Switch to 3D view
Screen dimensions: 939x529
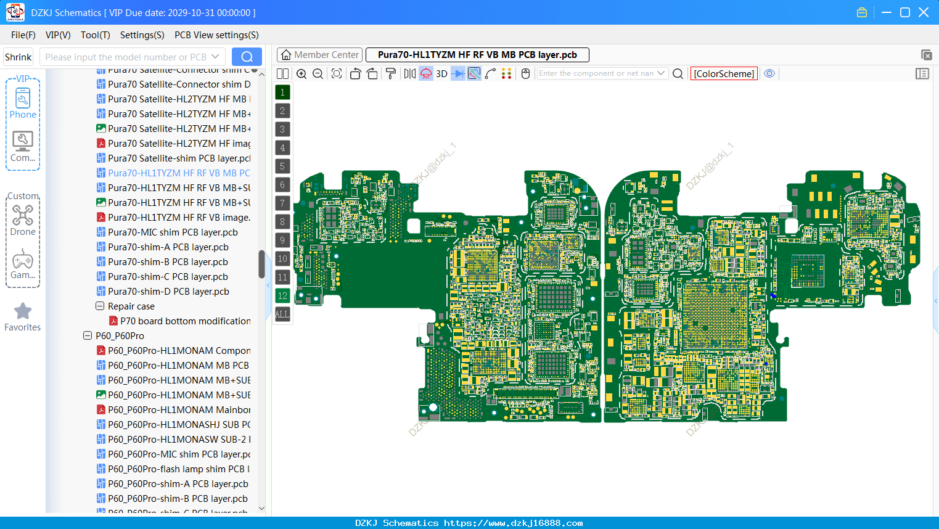click(x=442, y=73)
